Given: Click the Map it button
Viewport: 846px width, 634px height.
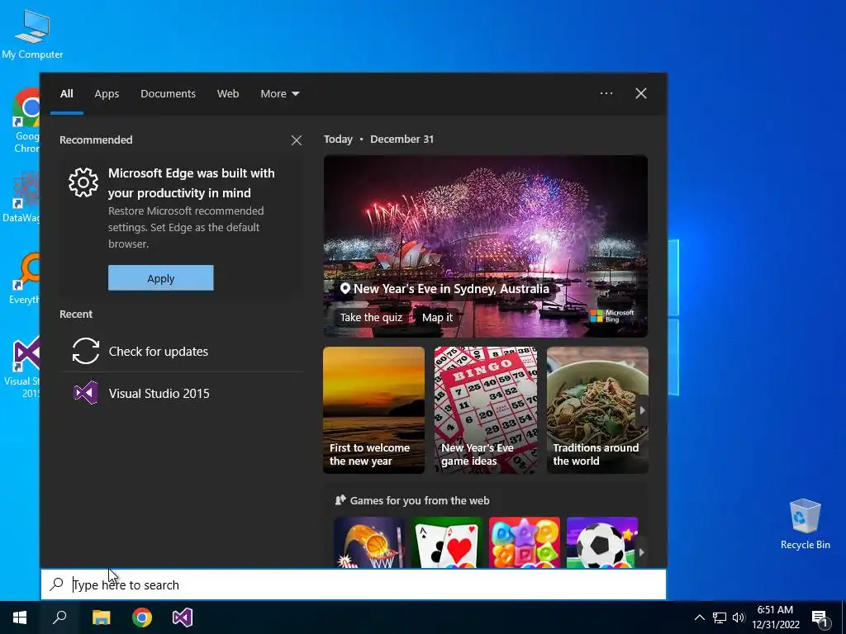Looking at the screenshot, I should pos(438,317).
